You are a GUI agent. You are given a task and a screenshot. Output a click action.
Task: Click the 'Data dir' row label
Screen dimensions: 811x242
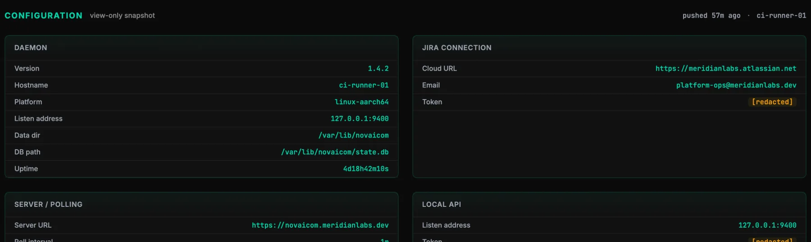27,135
